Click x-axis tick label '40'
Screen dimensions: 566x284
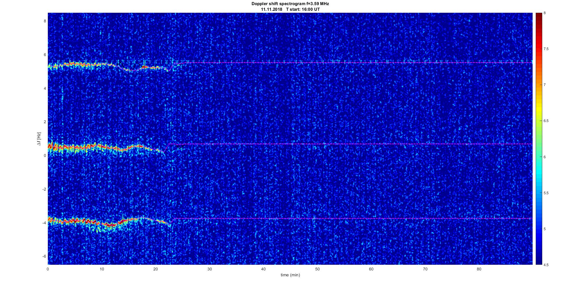263,269
